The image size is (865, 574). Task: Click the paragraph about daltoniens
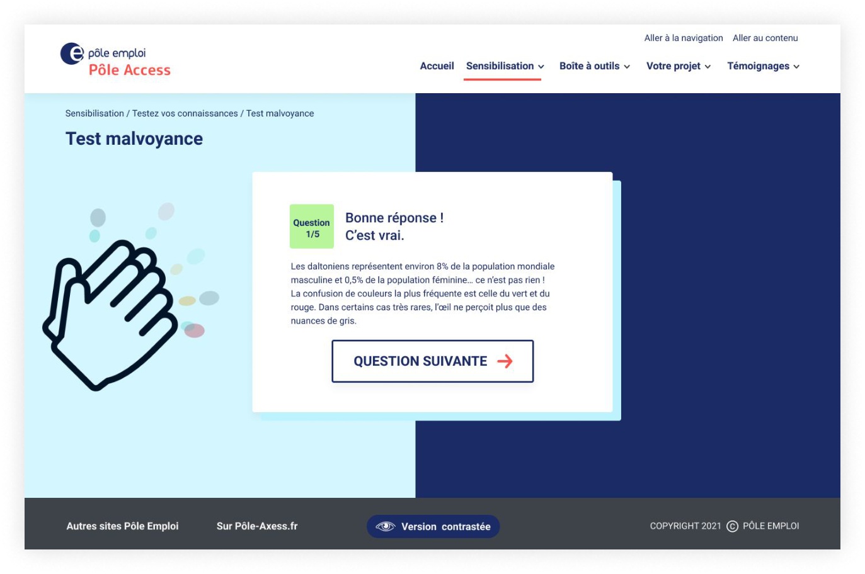[423, 293]
